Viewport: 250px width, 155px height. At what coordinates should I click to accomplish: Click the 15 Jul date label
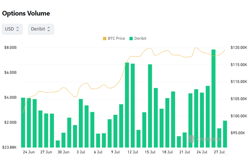coord(150,152)
